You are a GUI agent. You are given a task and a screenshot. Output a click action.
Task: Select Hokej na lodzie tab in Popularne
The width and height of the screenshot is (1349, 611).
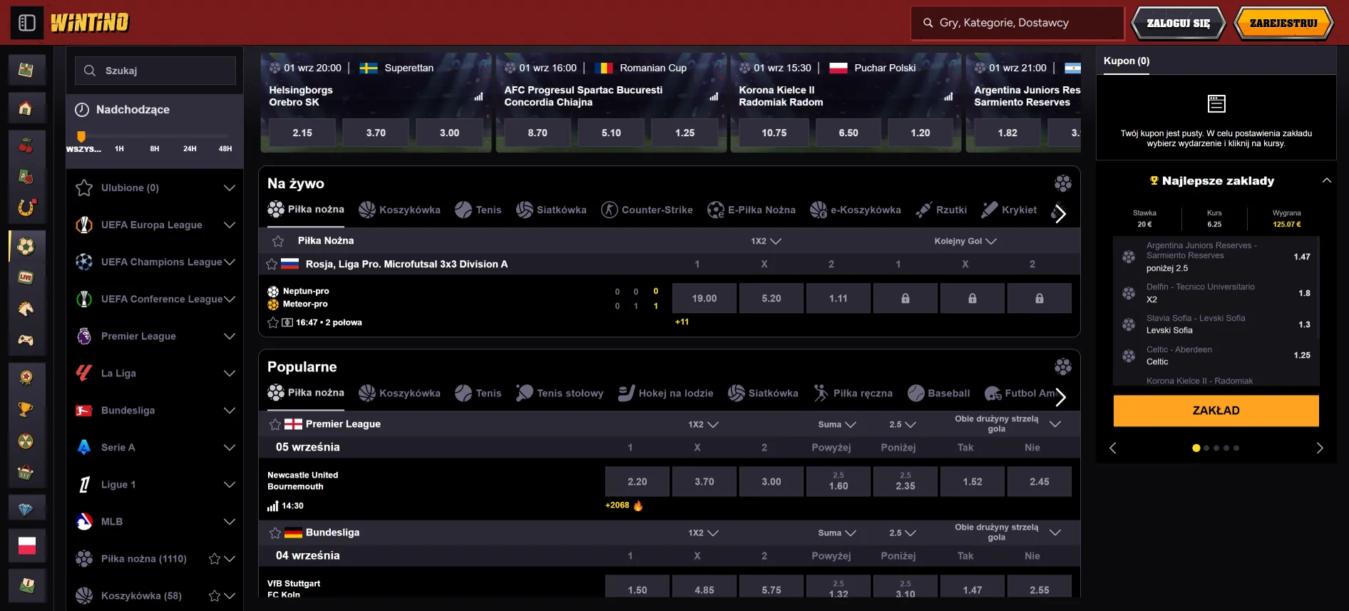tap(666, 393)
